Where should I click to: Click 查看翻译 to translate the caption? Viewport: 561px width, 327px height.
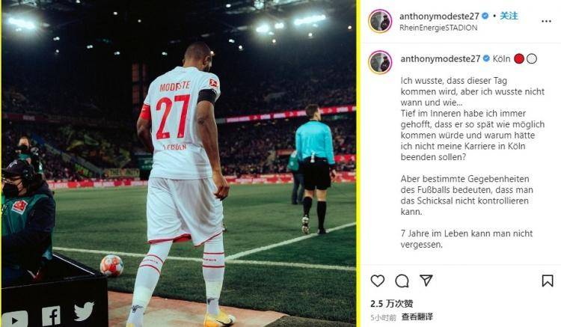tap(417, 317)
